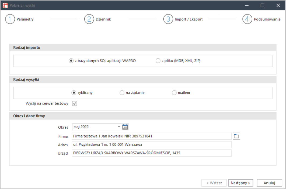Click the Urząd text field

pos(152,153)
